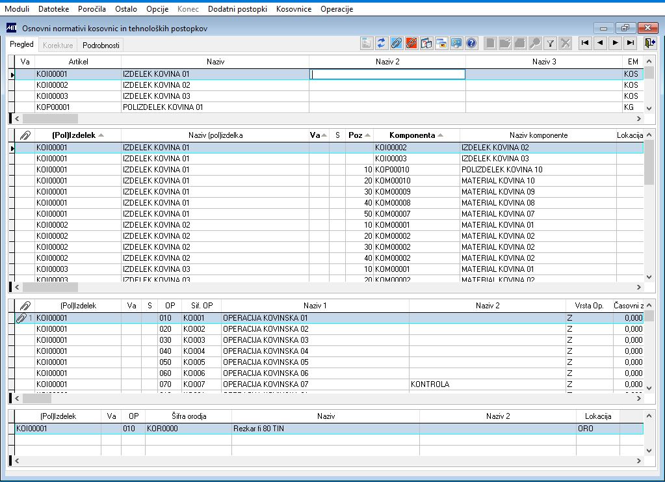This screenshot has width=665, height=482.
Task: Switch to the Podrobnosti tab
Action: [101, 45]
